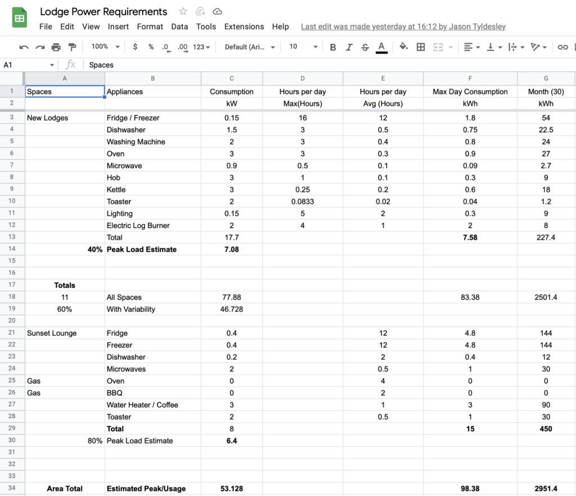Open the File menu
Viewport: 576px width, 496px height.
click(x=46, y=26)
